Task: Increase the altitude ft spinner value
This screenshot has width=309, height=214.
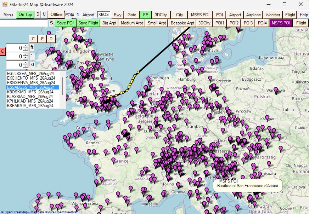Action: tap(25, 46)
